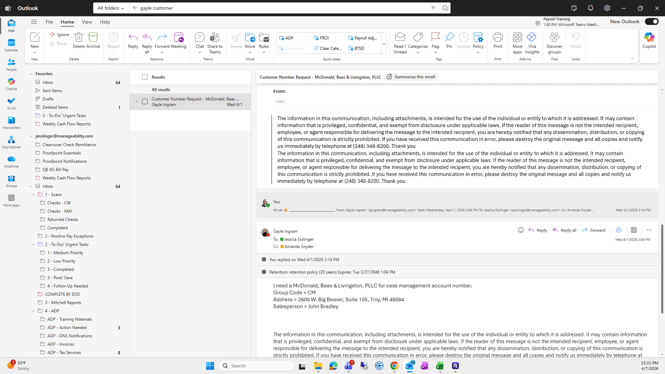Image resolution: width=665 pixels, height=374 pixels.
Task: Select the Home ribbon tab
Action: (x=67, y=22)
